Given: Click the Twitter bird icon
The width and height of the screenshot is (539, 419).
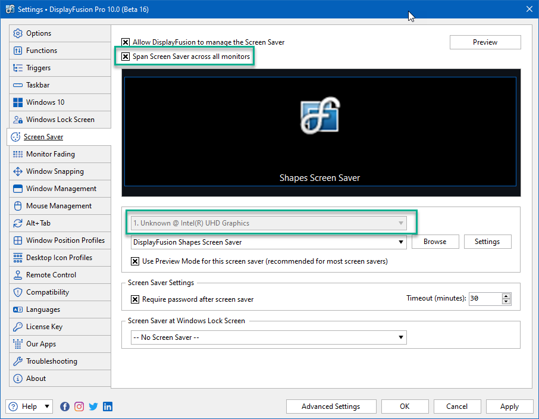Looking at the screenshot, I should [x=93, y=407].
